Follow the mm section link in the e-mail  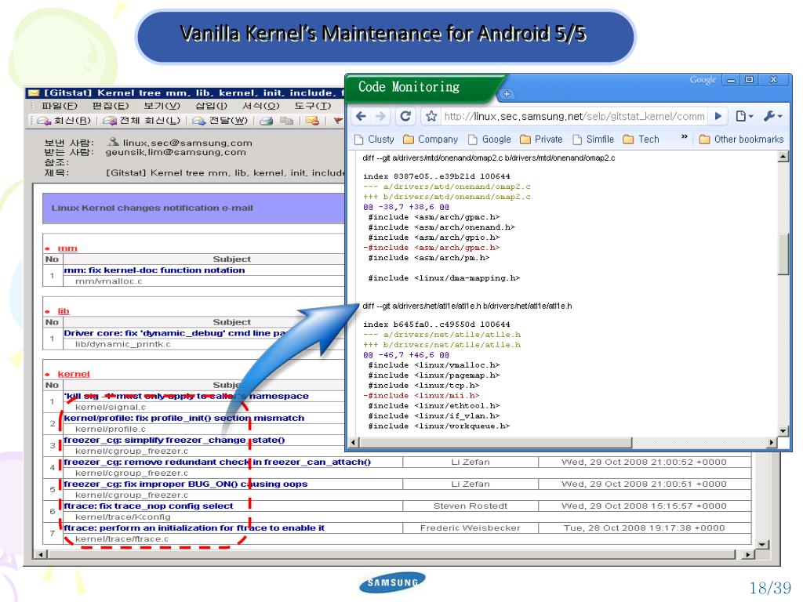pos(67,248)
